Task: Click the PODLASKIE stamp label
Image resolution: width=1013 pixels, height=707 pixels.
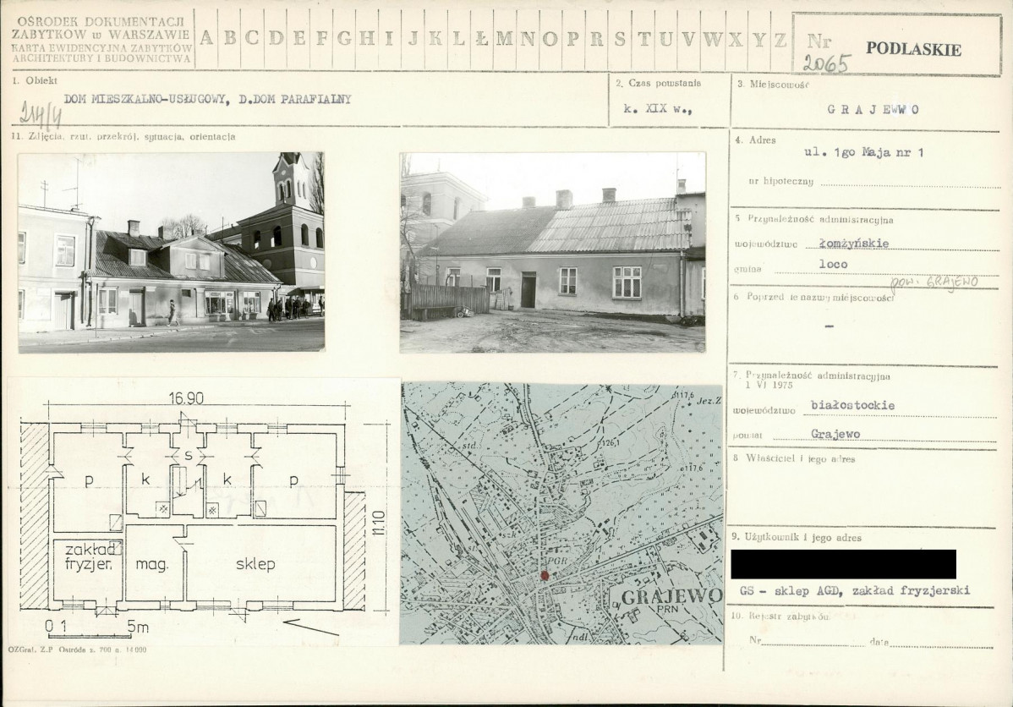Action: tap(913, 49)
